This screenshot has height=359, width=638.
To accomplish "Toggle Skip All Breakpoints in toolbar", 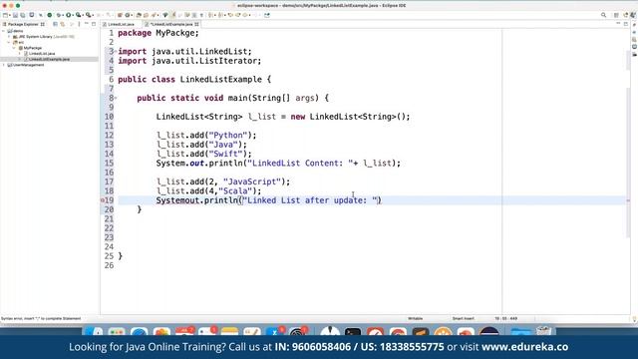I will click(41, 15).
